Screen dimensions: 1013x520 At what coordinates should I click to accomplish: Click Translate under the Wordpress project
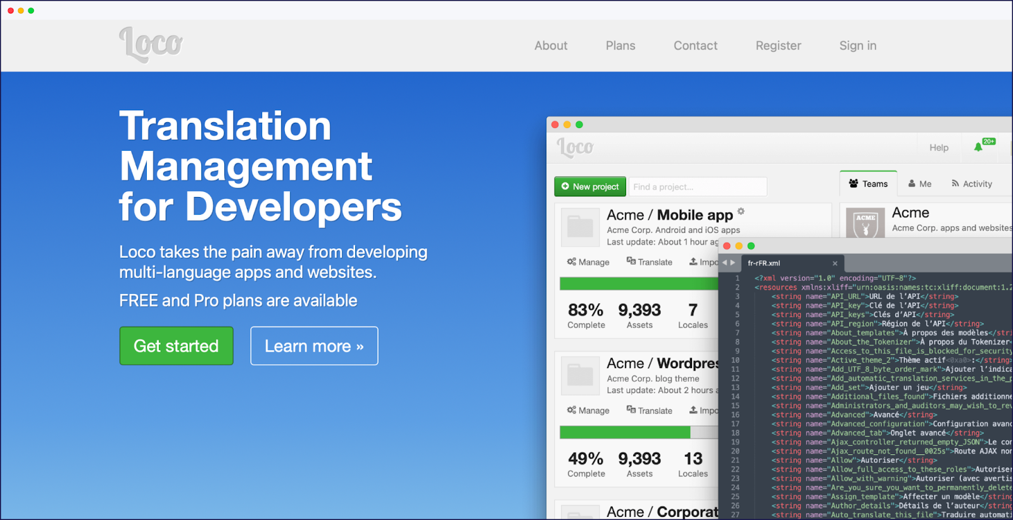click(650, 410)
